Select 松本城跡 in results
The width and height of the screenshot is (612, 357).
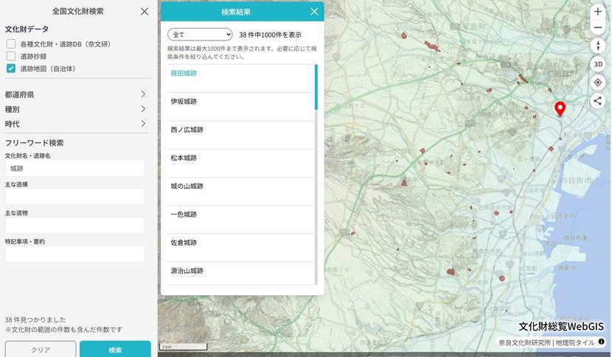click(241, 163)
